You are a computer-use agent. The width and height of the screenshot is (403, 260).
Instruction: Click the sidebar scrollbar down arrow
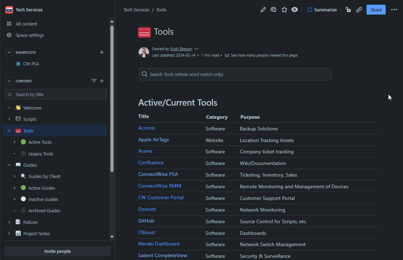(112, 237)
